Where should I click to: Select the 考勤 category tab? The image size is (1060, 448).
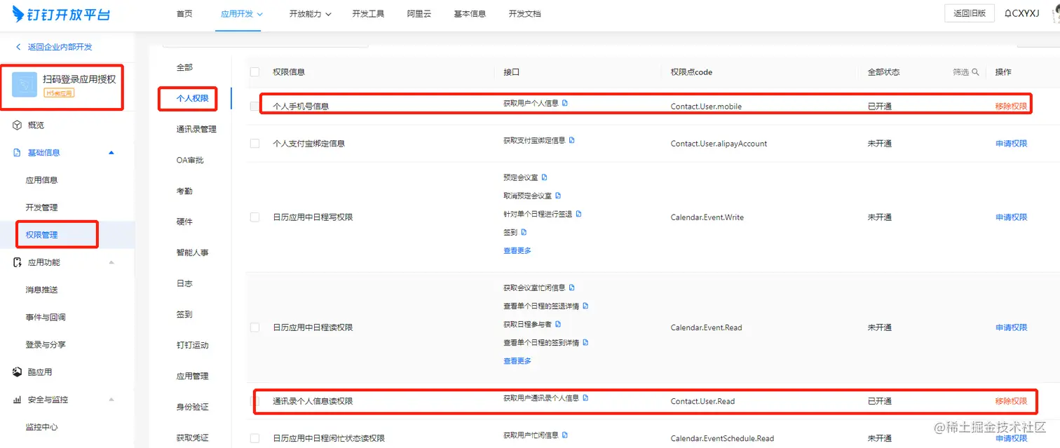[x=184, y=191]
